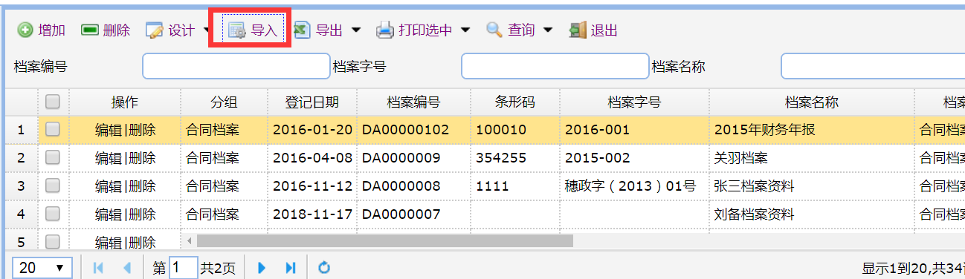Click 编辑 link in row 4
Screen dimensions: 965x279
pos(109,214)
